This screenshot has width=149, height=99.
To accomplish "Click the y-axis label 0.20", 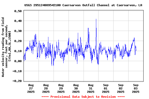I will pos(18,41).
